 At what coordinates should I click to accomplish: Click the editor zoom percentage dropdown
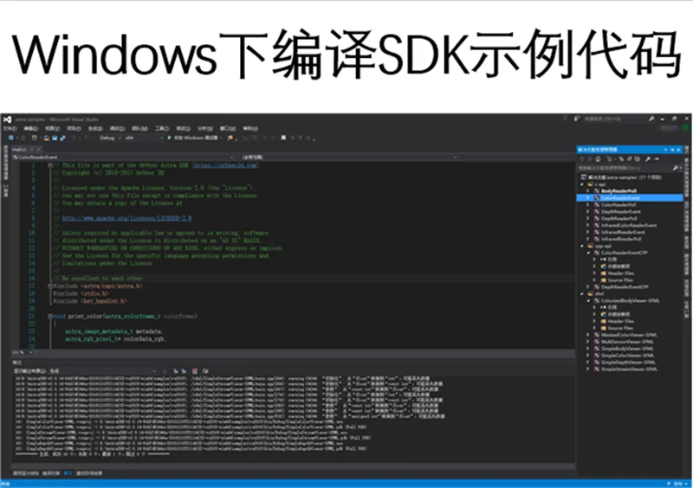(x=23, y=352)
